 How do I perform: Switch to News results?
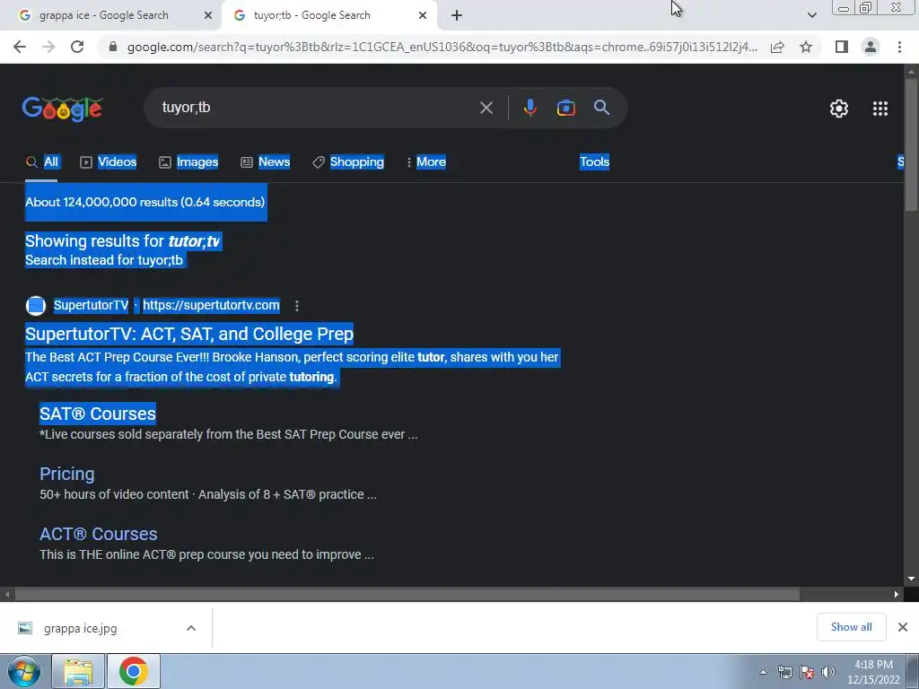[x=266, y=161]
